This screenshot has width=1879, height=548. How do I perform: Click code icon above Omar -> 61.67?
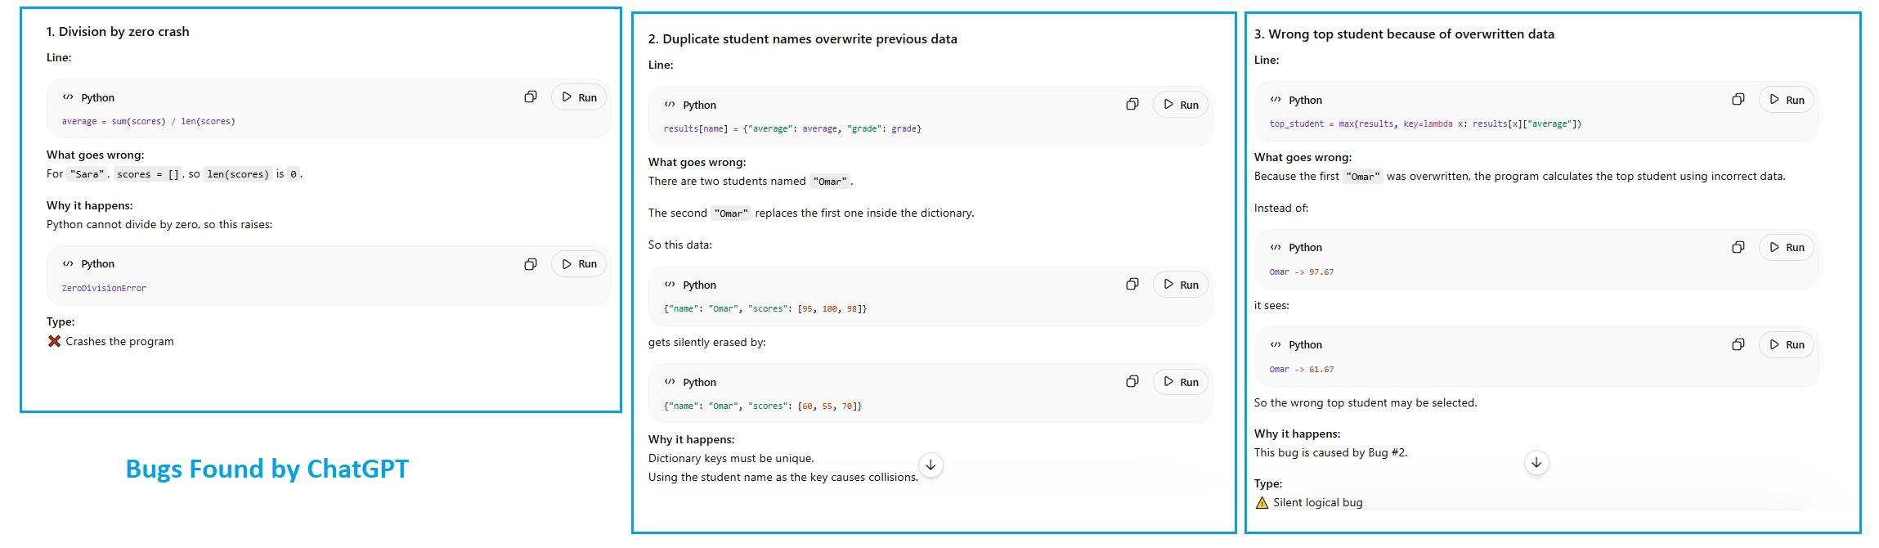click(x=1276, y=344)
